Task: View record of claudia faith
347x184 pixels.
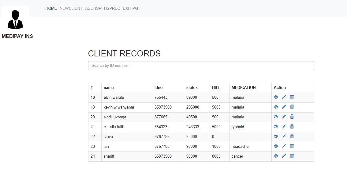Action: click(276, 126)
